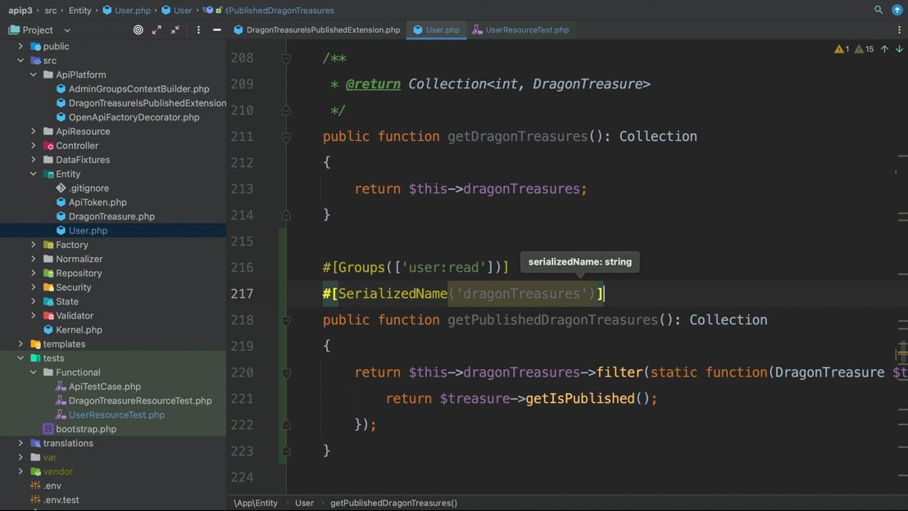The image size is (908, 511).
Task: Collapse the Entity folder
Action: point(34,174)
